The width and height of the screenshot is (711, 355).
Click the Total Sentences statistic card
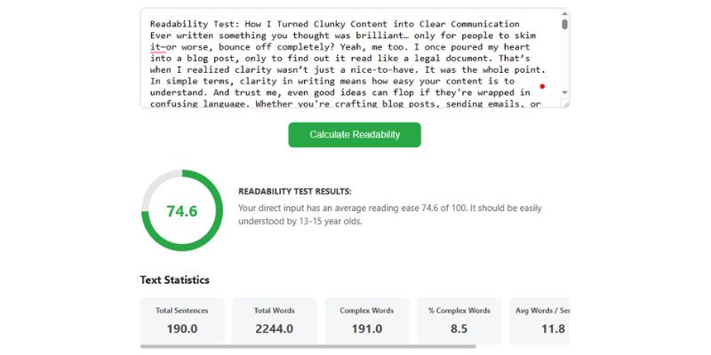[x=182, y=321]
